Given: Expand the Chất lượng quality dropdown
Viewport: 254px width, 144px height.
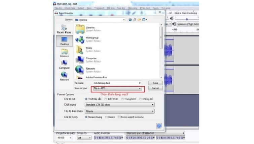Looking at the screenshot, I should 119,105.
